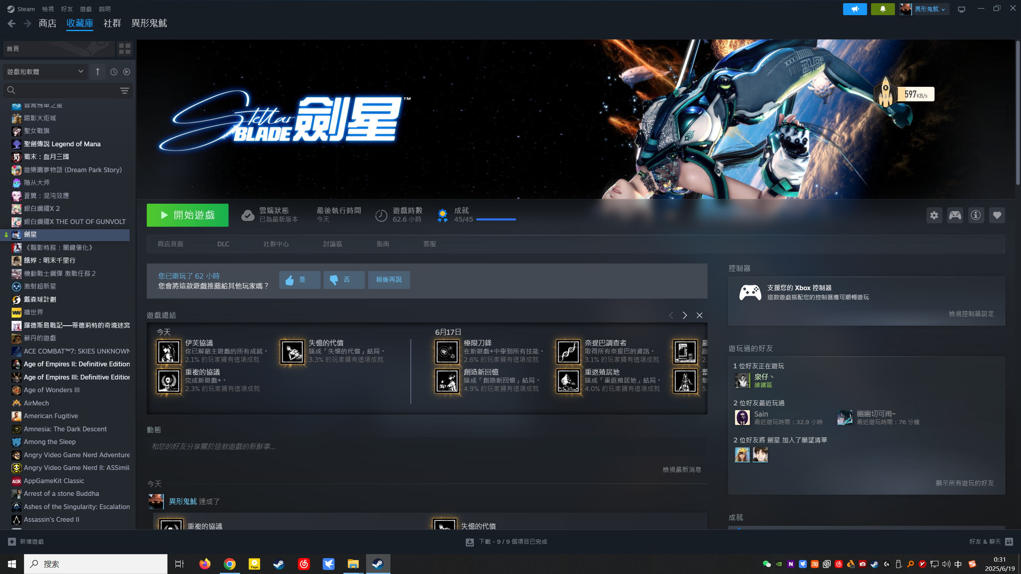Go to 商店 tab

point(47,24)
